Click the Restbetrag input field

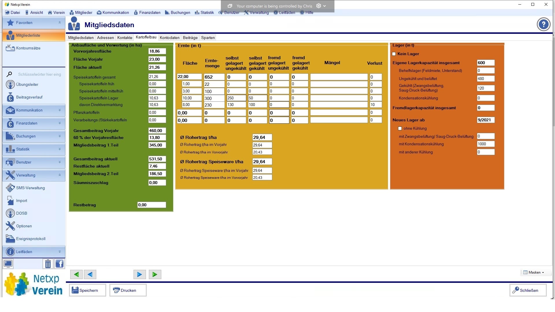(x=151, y=205)
